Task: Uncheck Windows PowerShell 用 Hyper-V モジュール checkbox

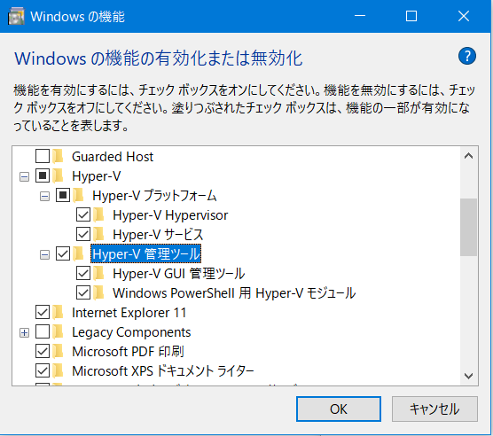Action: click(83, 292)
